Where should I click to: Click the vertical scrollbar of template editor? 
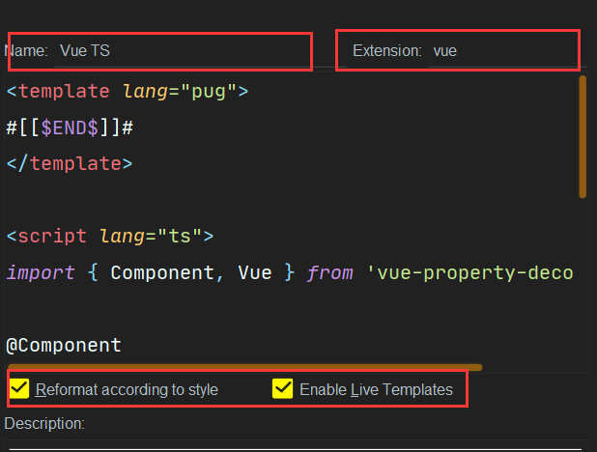(583, 137)
